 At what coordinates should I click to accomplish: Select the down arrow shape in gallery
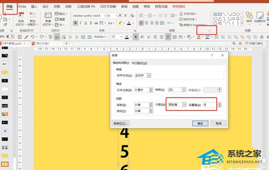238,18
